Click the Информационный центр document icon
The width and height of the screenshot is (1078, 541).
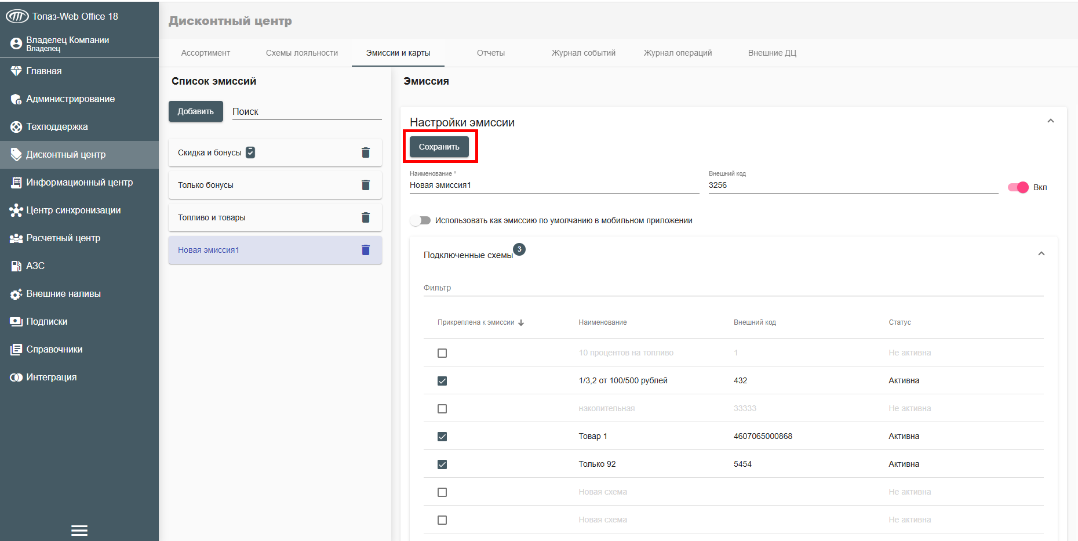pos(16,183)
